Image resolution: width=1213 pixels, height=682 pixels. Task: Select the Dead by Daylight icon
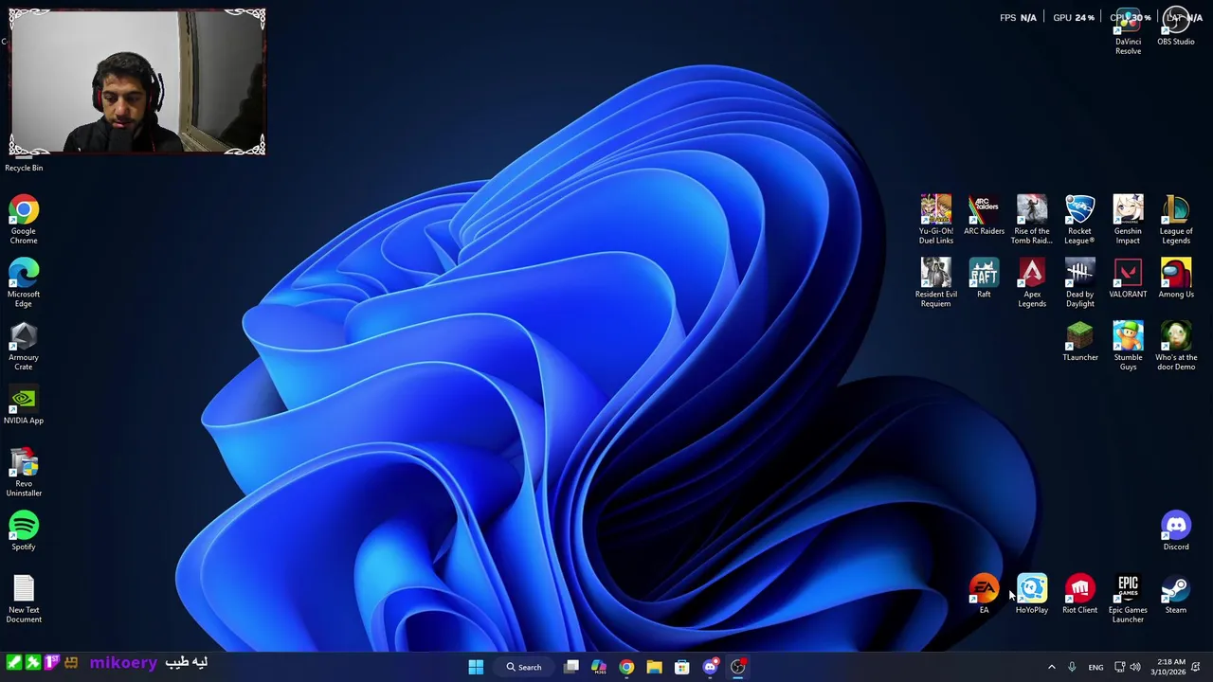tap(1079, 282)
